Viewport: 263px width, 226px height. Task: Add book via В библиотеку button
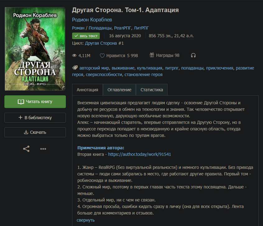coord(35,118)
